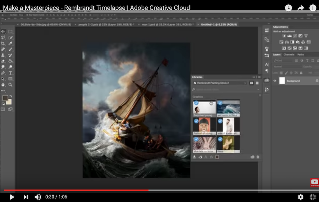The height and width of the screenshot is (202, 319).
Task: Select the Rectangular Marquee tool
Action: [x=11, y=31]
